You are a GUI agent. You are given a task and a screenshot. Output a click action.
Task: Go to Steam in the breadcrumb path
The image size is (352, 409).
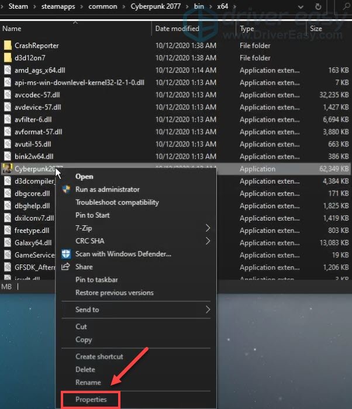point(18,6)
